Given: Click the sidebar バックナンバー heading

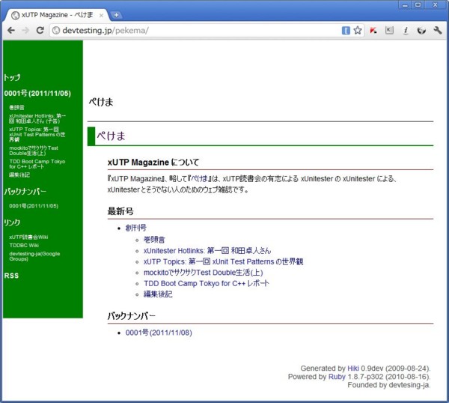Looking at the screenshot, I should [25, 191].
